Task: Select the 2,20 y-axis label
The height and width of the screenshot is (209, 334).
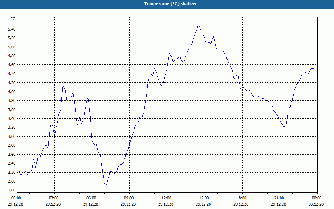Action: [12, 172]
